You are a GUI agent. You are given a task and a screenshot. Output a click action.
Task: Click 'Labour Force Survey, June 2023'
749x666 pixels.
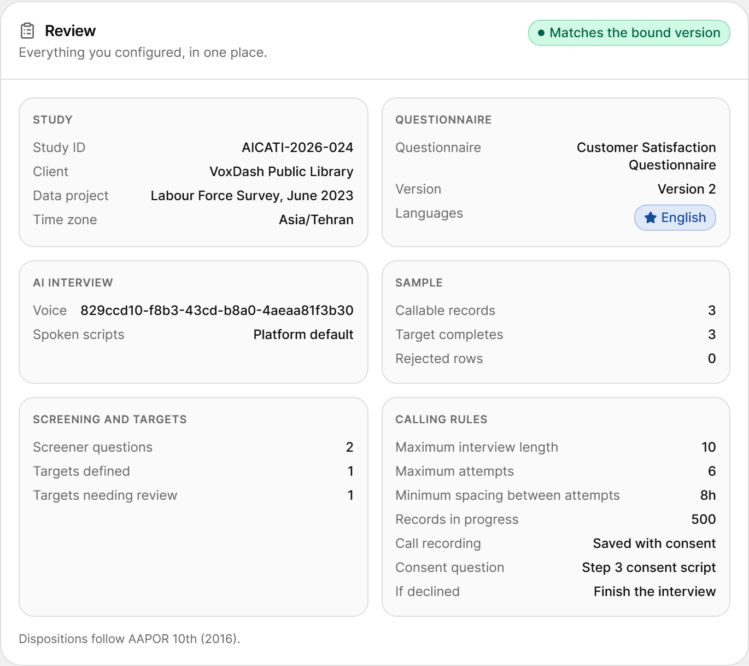(x=252, y=196)
